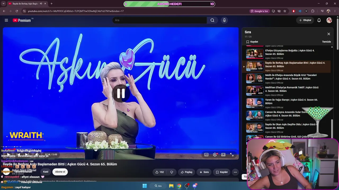Close the Sıra queue panel
The width and height of the screenshot is (339, 190).
[329, 34]
